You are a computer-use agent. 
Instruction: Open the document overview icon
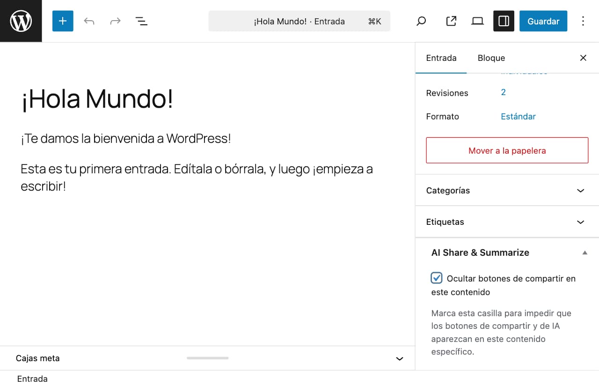click(141, 21)
